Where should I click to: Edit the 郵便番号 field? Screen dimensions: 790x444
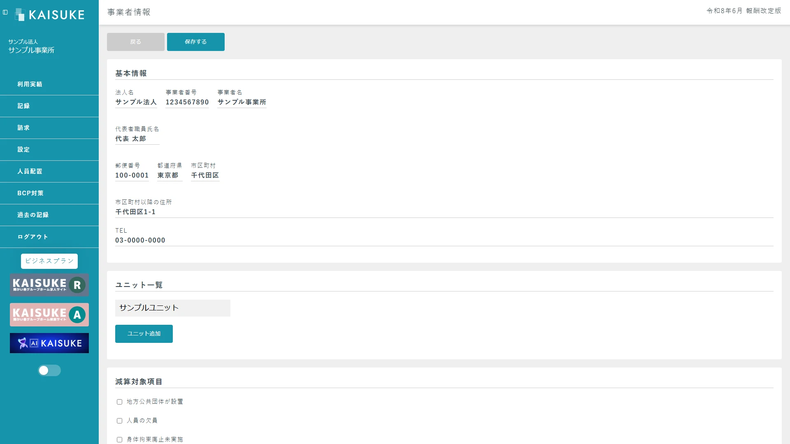point(132,176)
